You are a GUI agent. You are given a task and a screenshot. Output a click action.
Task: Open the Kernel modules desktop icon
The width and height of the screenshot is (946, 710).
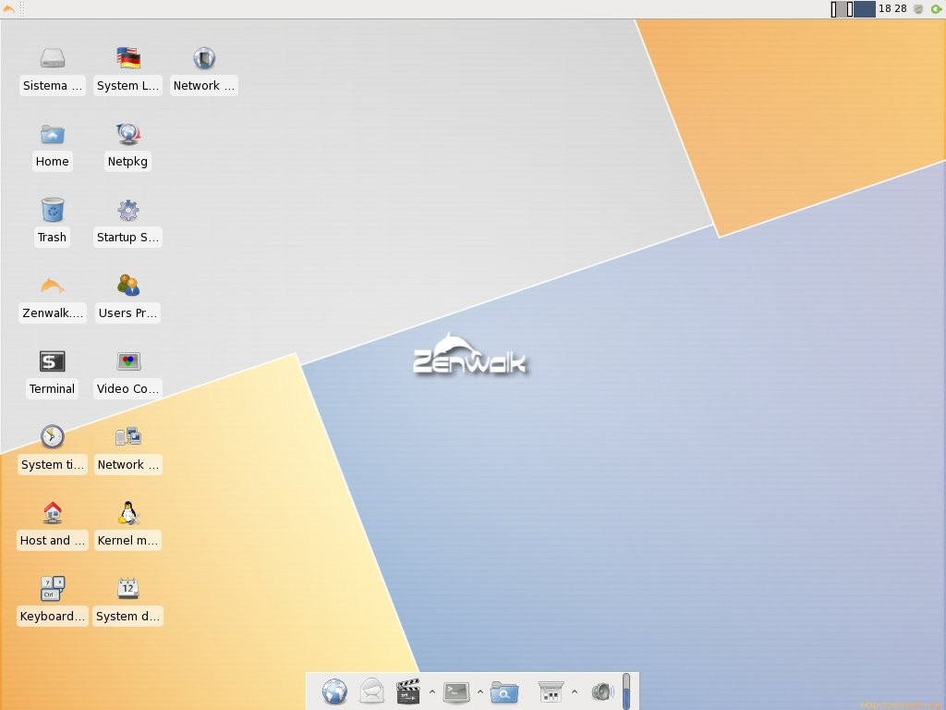pyautogui.click(x=127, y=513)
